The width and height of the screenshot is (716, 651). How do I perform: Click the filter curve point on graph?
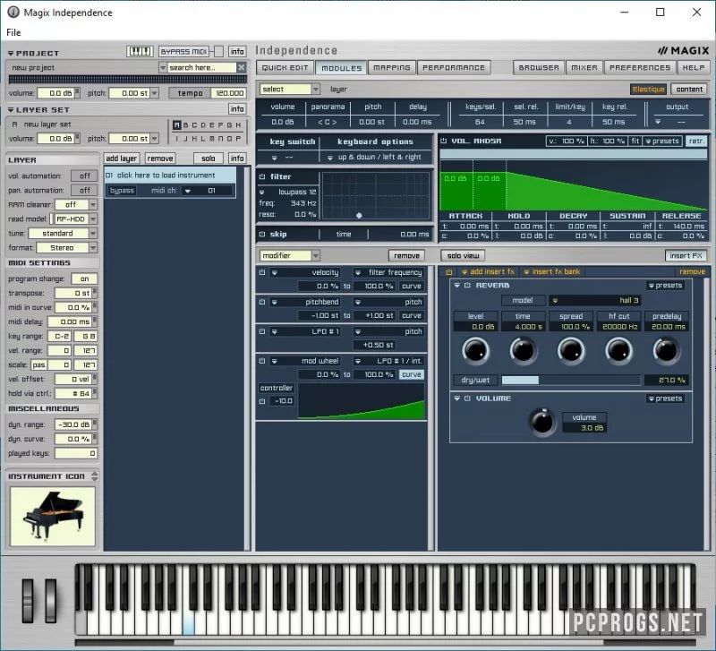tap(359, 215)
